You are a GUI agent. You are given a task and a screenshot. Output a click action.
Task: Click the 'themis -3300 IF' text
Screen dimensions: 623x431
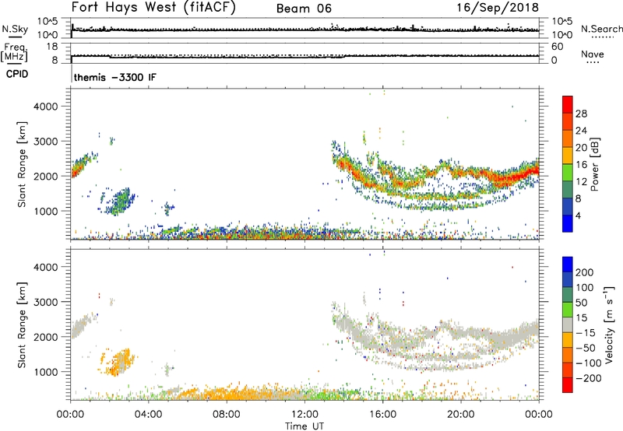(x=115, y=77)
